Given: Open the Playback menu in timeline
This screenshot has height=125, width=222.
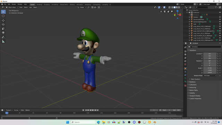Looking at the screenshot, I should pos(9,110).
